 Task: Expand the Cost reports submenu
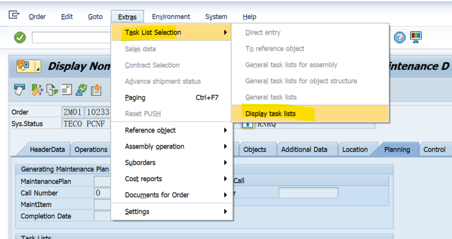pos(171,179)
